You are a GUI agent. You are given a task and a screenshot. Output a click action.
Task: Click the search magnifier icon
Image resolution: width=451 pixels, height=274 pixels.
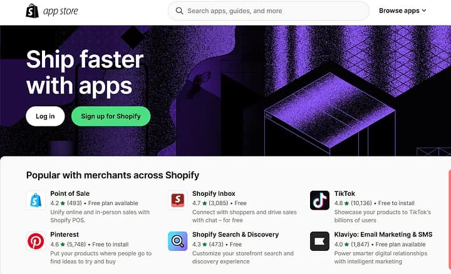coord(179,11)
